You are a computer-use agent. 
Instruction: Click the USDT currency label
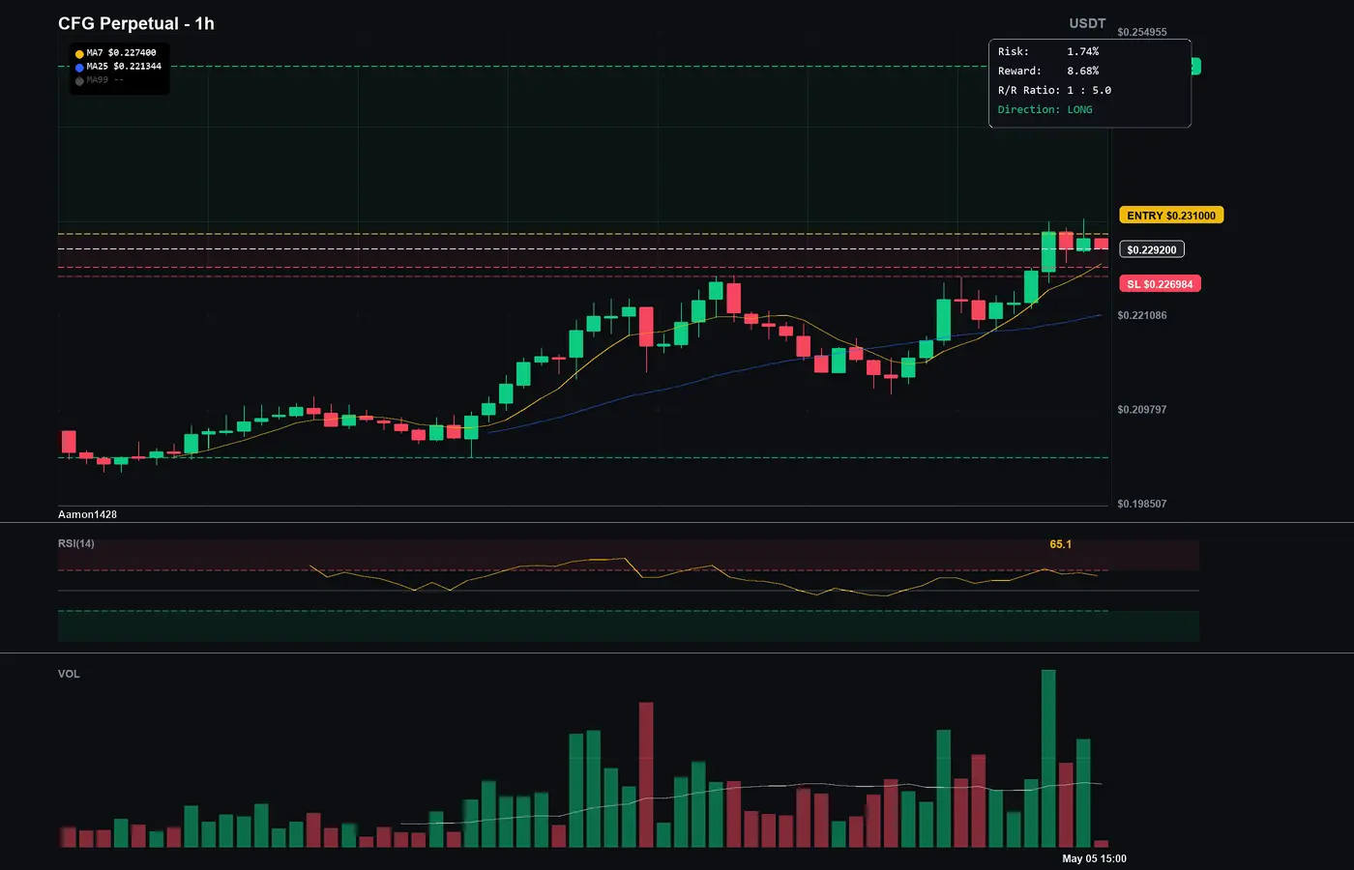1087,23
